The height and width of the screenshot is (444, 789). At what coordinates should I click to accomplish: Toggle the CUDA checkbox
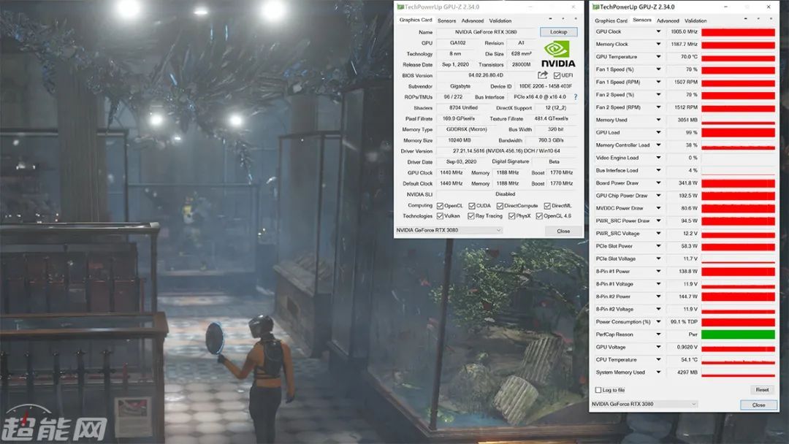coord(471,206)
